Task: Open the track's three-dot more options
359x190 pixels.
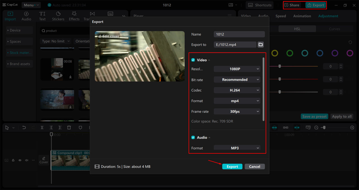Action: 33,160
